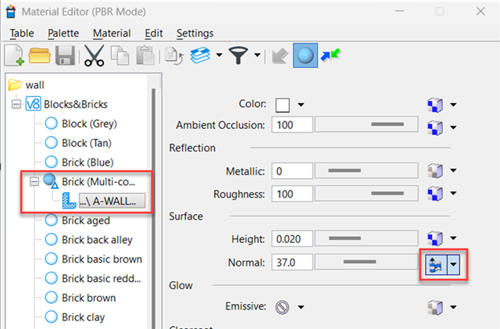The width and height of the screenshot is (500, 329).
Task: Open the Emissive dropdown arrow
Action: point(301,306)
